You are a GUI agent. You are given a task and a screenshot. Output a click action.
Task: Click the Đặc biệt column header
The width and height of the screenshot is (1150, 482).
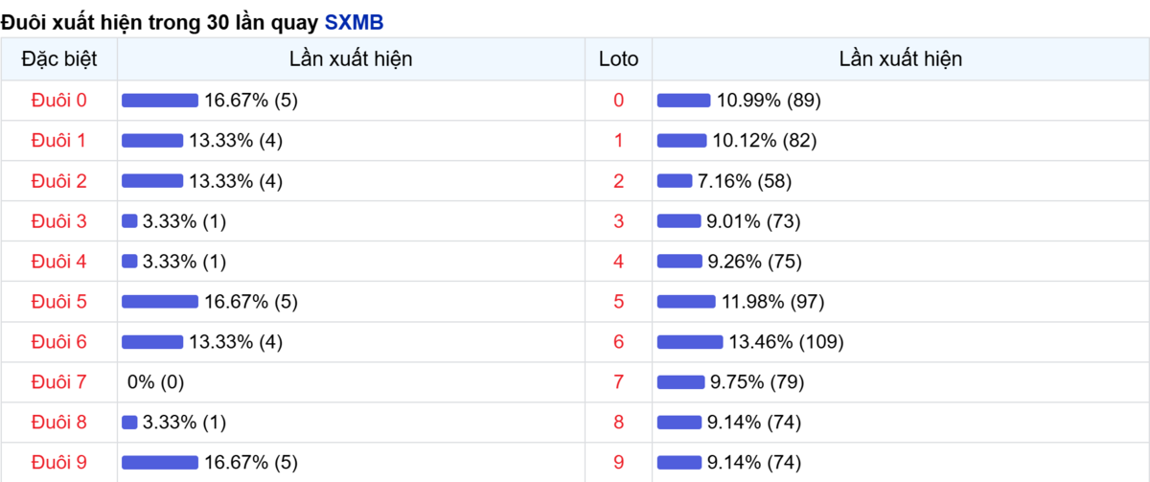[x=58, y=59]
